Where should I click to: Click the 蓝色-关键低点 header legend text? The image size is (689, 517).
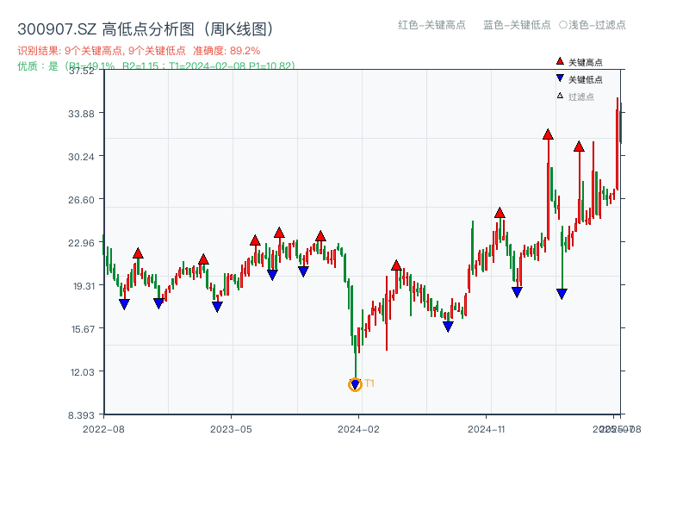[x=517, y=25]
